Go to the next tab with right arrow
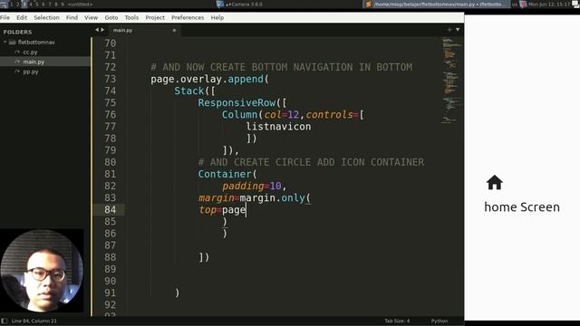The width and height of the screenshot is (580, 326). [x=102, y=30]
